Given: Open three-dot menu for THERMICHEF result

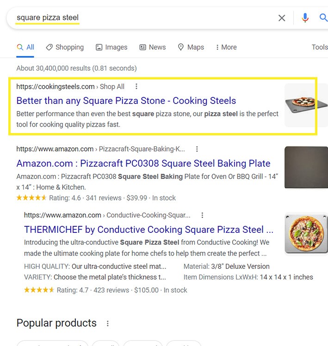Looking at the screenshot, I should pos(202,215).
